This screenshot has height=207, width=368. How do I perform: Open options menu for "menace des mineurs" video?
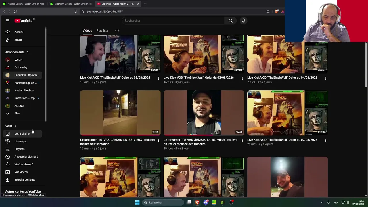pos(242,140)
